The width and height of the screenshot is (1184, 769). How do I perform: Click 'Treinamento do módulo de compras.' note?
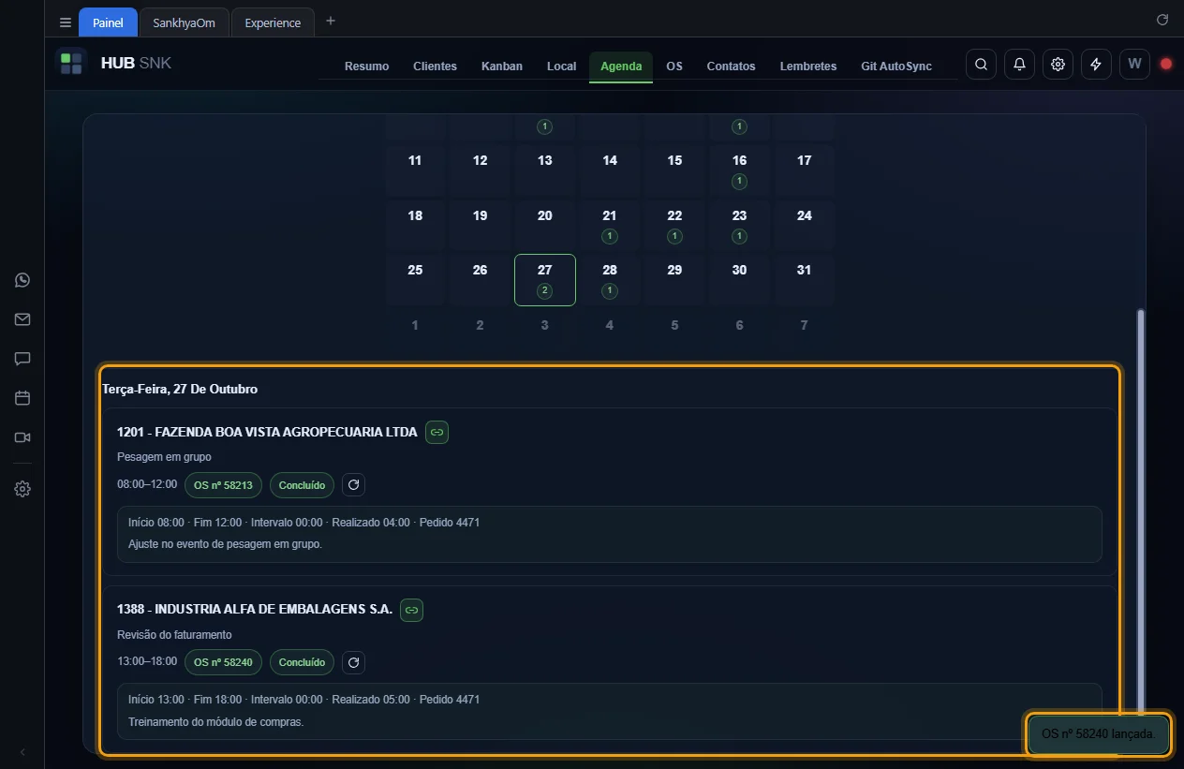215,722
